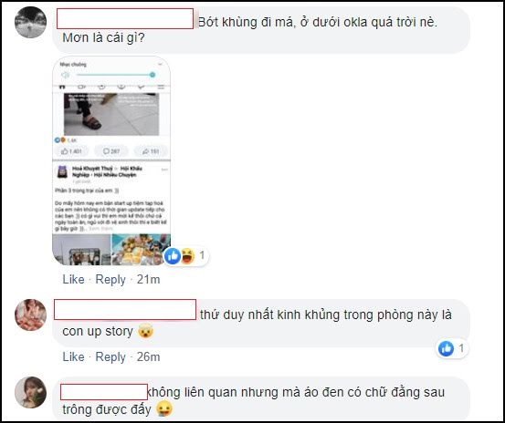The image size is (505, 423).
Task: Click the third commenter's name before 'không liên quan'
Action: (x=104, y=392)
